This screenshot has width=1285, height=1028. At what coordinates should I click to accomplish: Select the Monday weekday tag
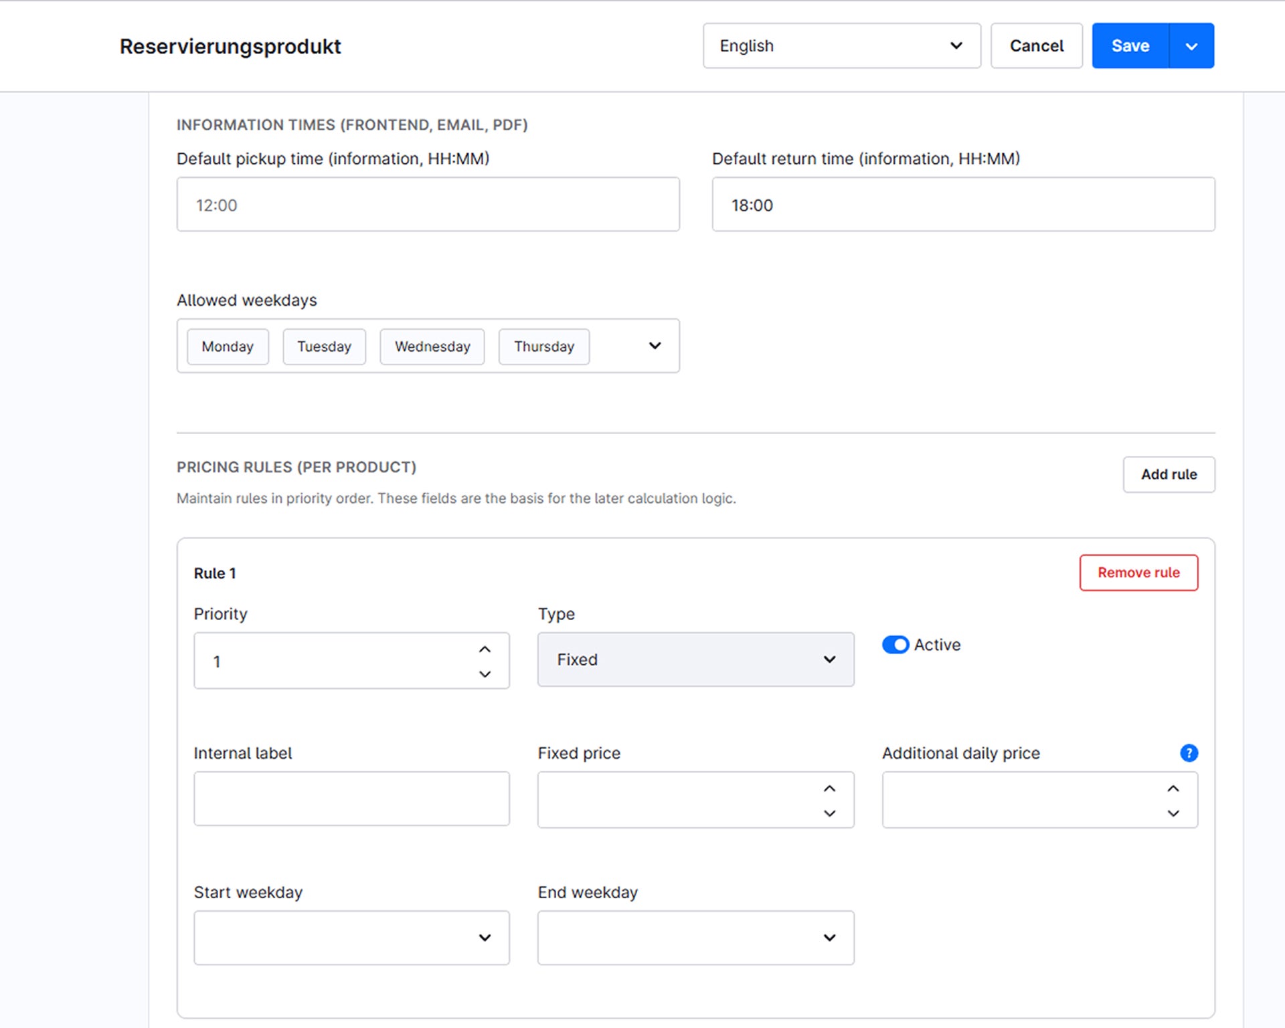pyautogui.click(x=228, y=346)
